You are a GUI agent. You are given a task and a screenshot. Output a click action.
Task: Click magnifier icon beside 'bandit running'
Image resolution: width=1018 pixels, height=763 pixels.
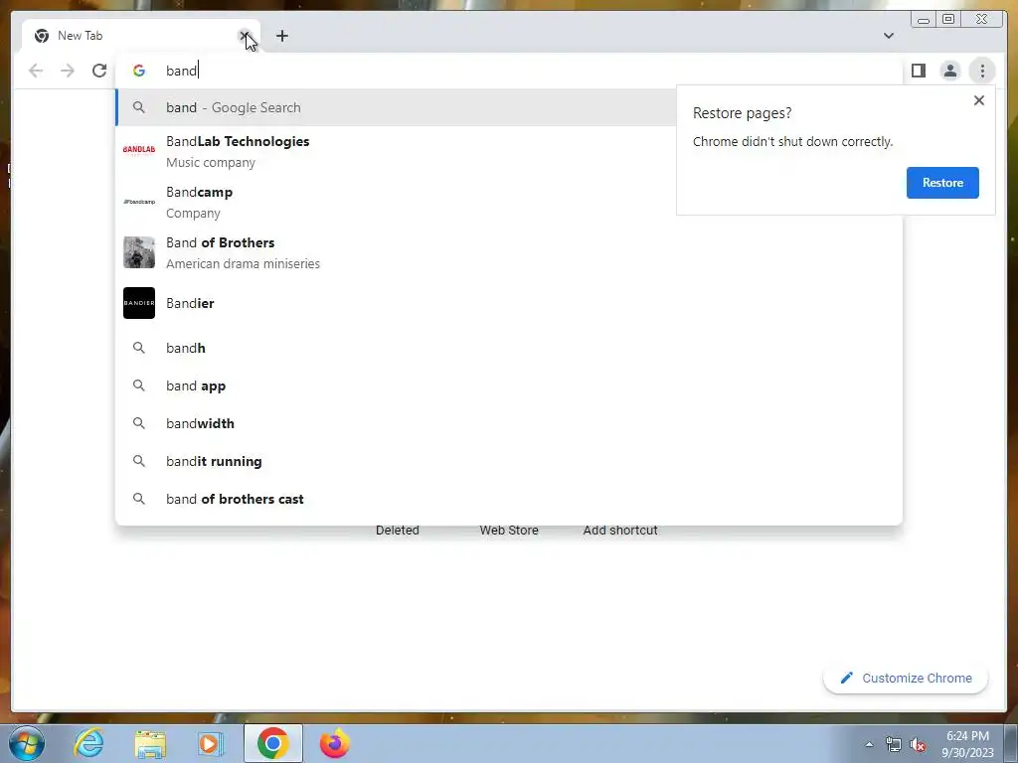tap(139, 461)
